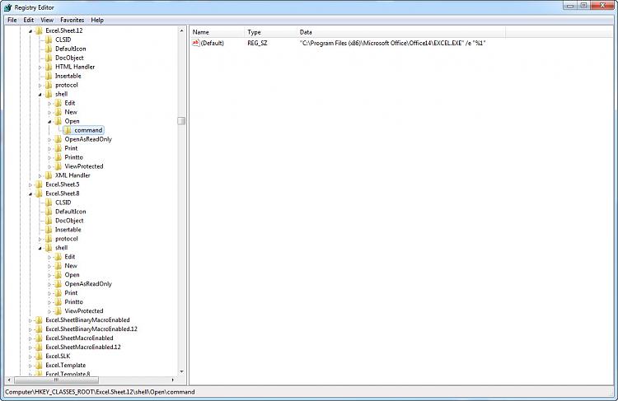The image size is (618, 401).
Task: Click the Excel.Sheet.12 folder icon
Action: coord(39,30)
